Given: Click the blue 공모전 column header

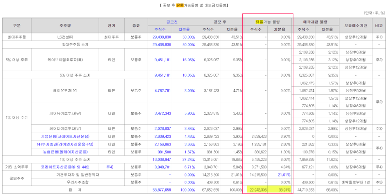Looking at the screenshot, I should point(172,22).
